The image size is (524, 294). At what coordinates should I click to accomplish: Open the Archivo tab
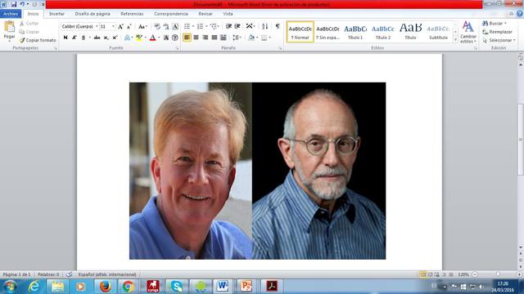pyautogui.click(x=11, y=14)
